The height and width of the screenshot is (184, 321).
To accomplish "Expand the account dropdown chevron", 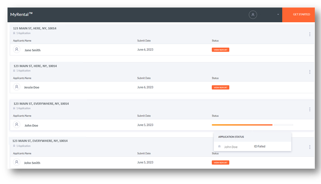I will click(278, 14).
